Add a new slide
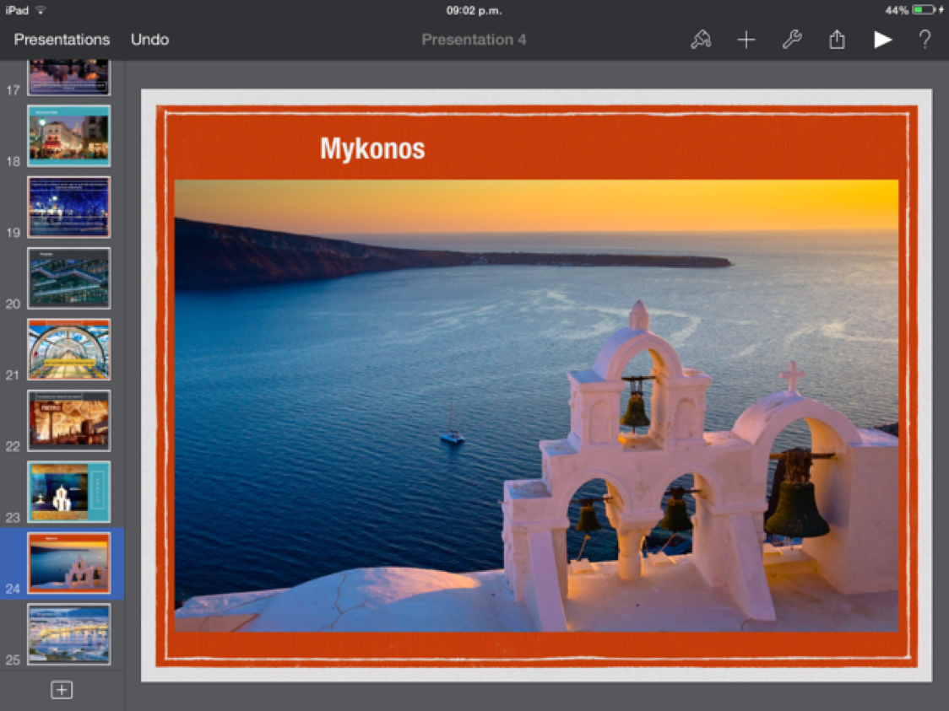949x711 pixels. (x=62, y=690)
